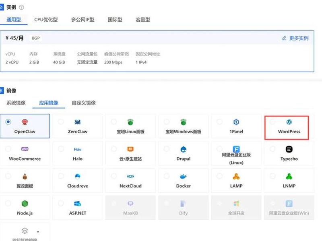The image size is (322, 241).
Task: Open the 多公网IP型 tab
Action: pos(83,20)
